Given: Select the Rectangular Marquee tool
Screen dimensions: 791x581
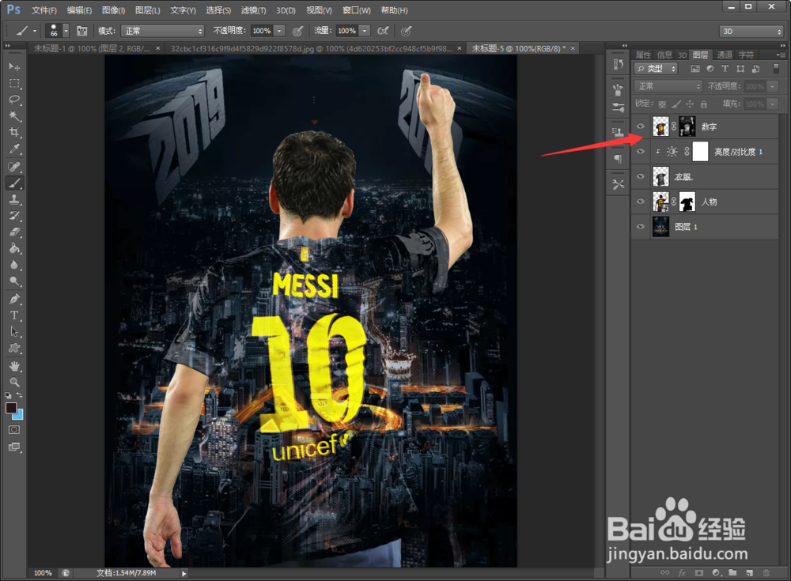Looking at the screenshot, I should click(x=14, y=83).
